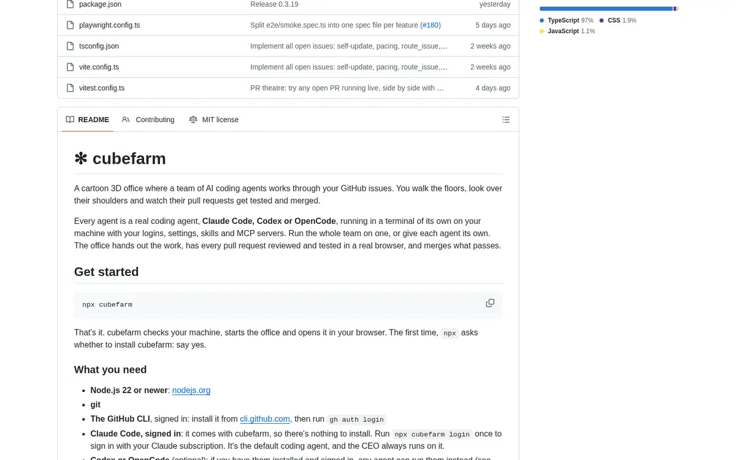Open playwright.config.ts file
Viewport: 736px width, 460px height.
click(x=109, y=25)
